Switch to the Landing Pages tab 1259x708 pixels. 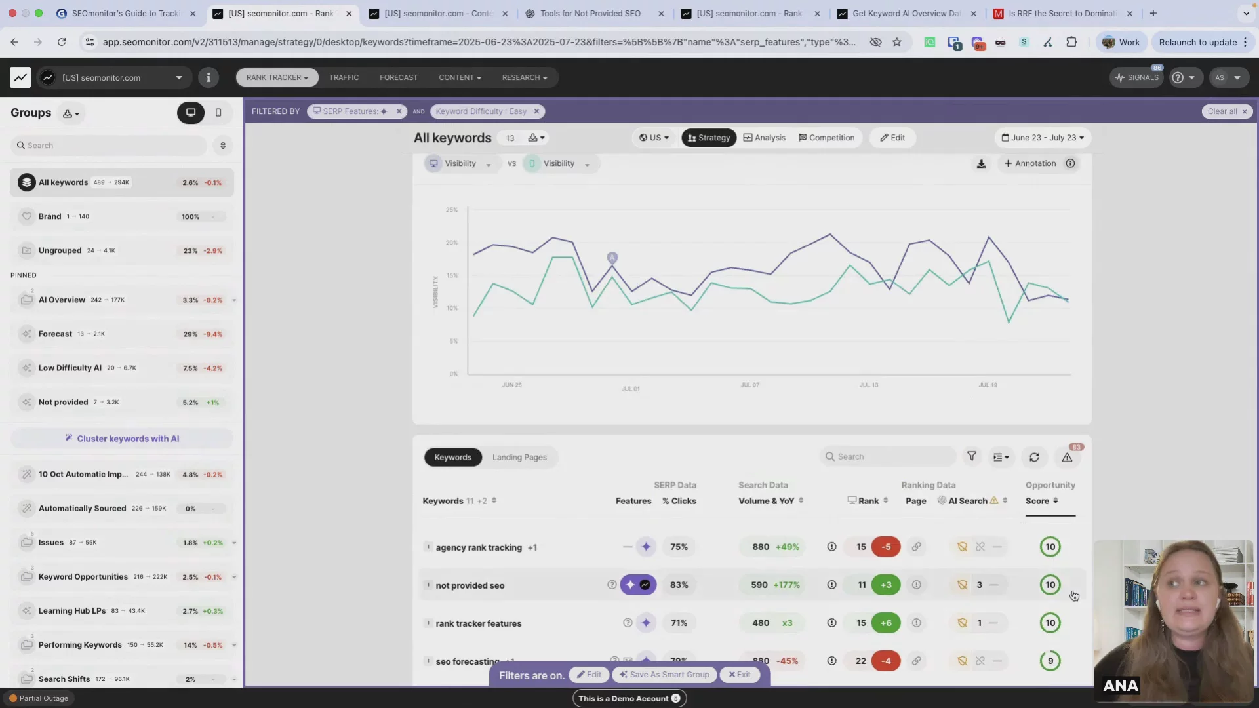[519, 458]
